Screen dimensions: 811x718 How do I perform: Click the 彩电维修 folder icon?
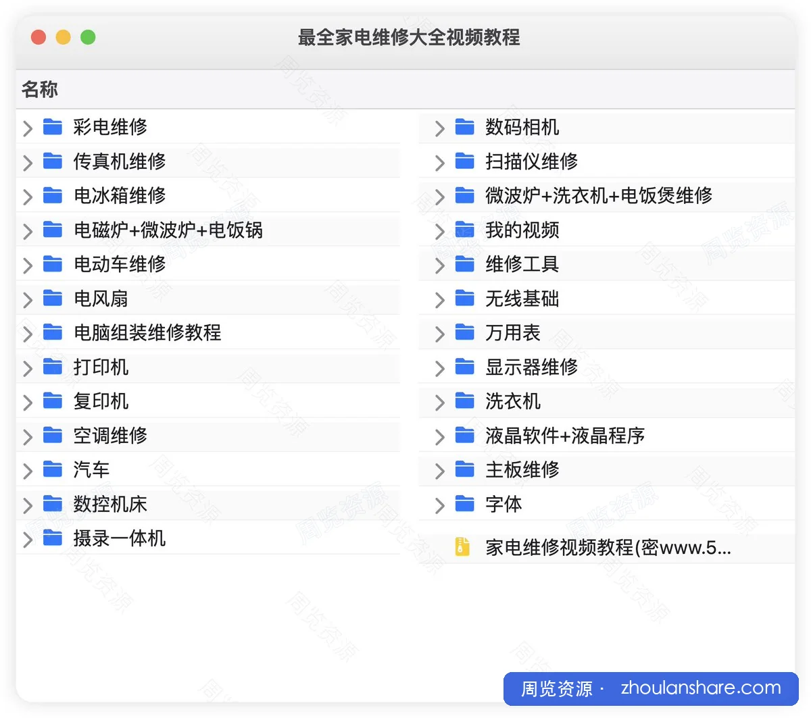(x=53, y=126)
